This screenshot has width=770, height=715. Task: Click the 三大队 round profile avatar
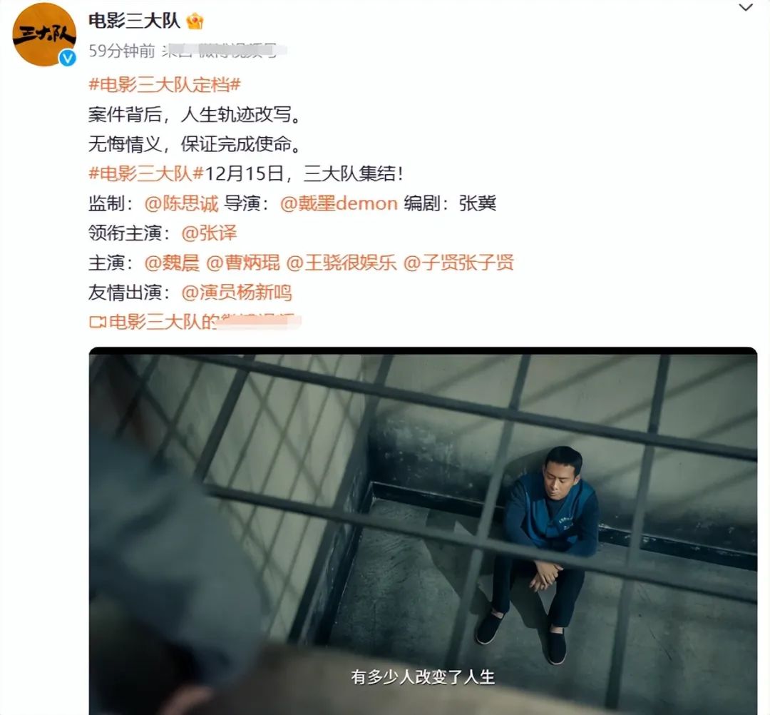pos(43,34)
